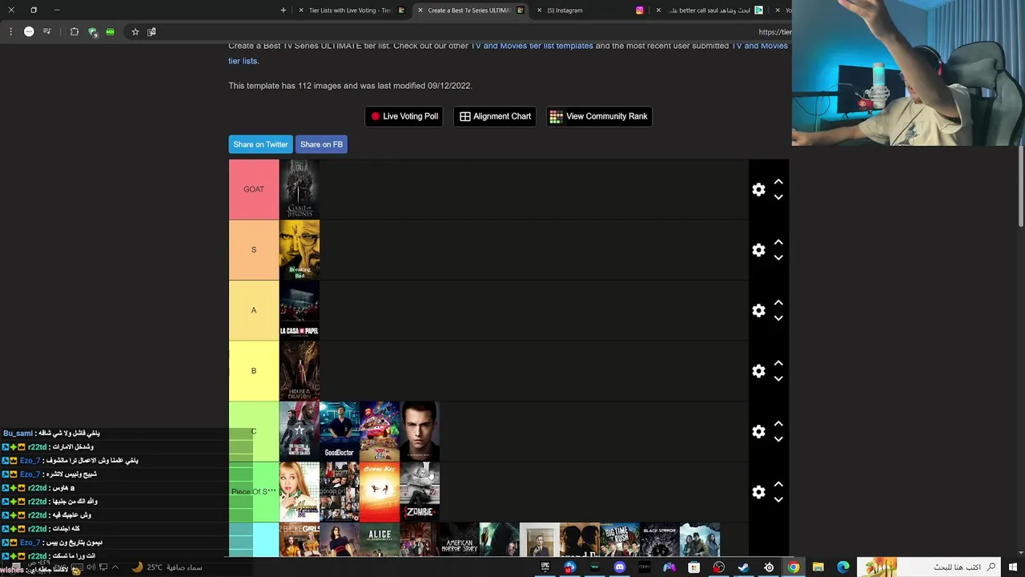This screenshot has height=577, width=1025.
Task: Click View Community Rank button
Action: click(x=599, y=116)
